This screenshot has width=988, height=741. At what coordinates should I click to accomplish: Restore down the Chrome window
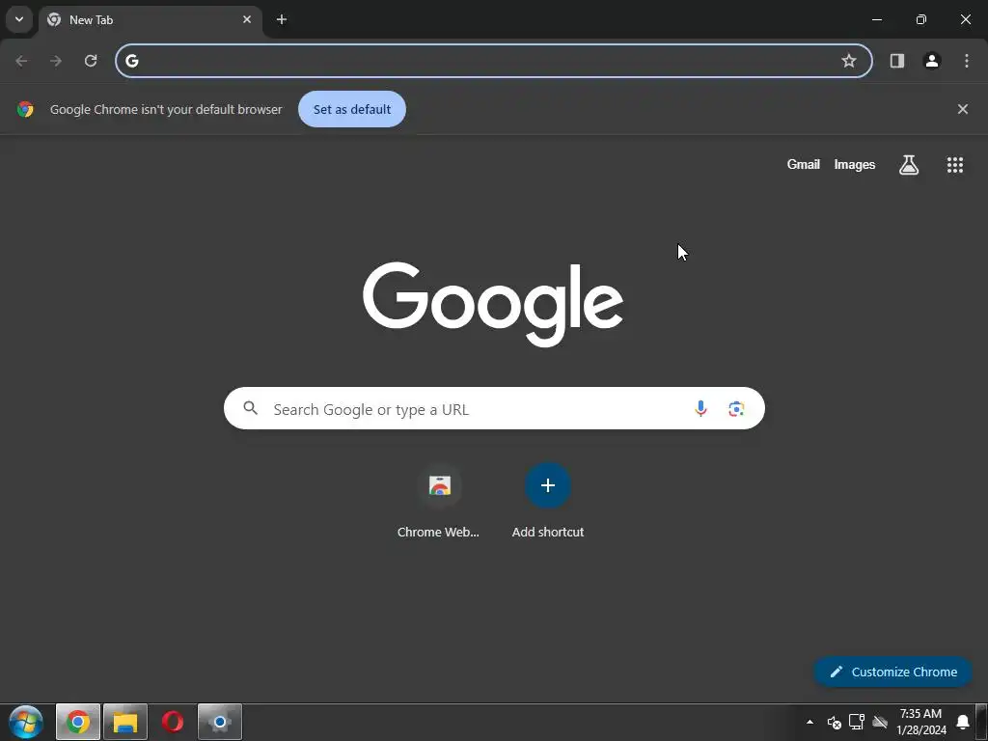point(921,19)
